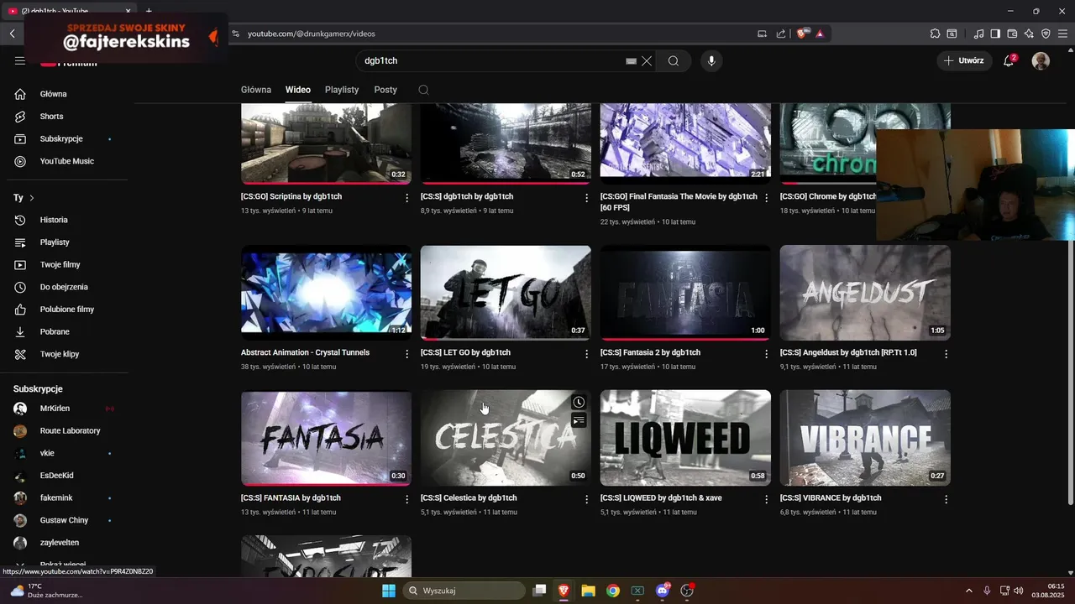
Task: Open YouTube Music in the sidebar
Action: click(67, 161)
